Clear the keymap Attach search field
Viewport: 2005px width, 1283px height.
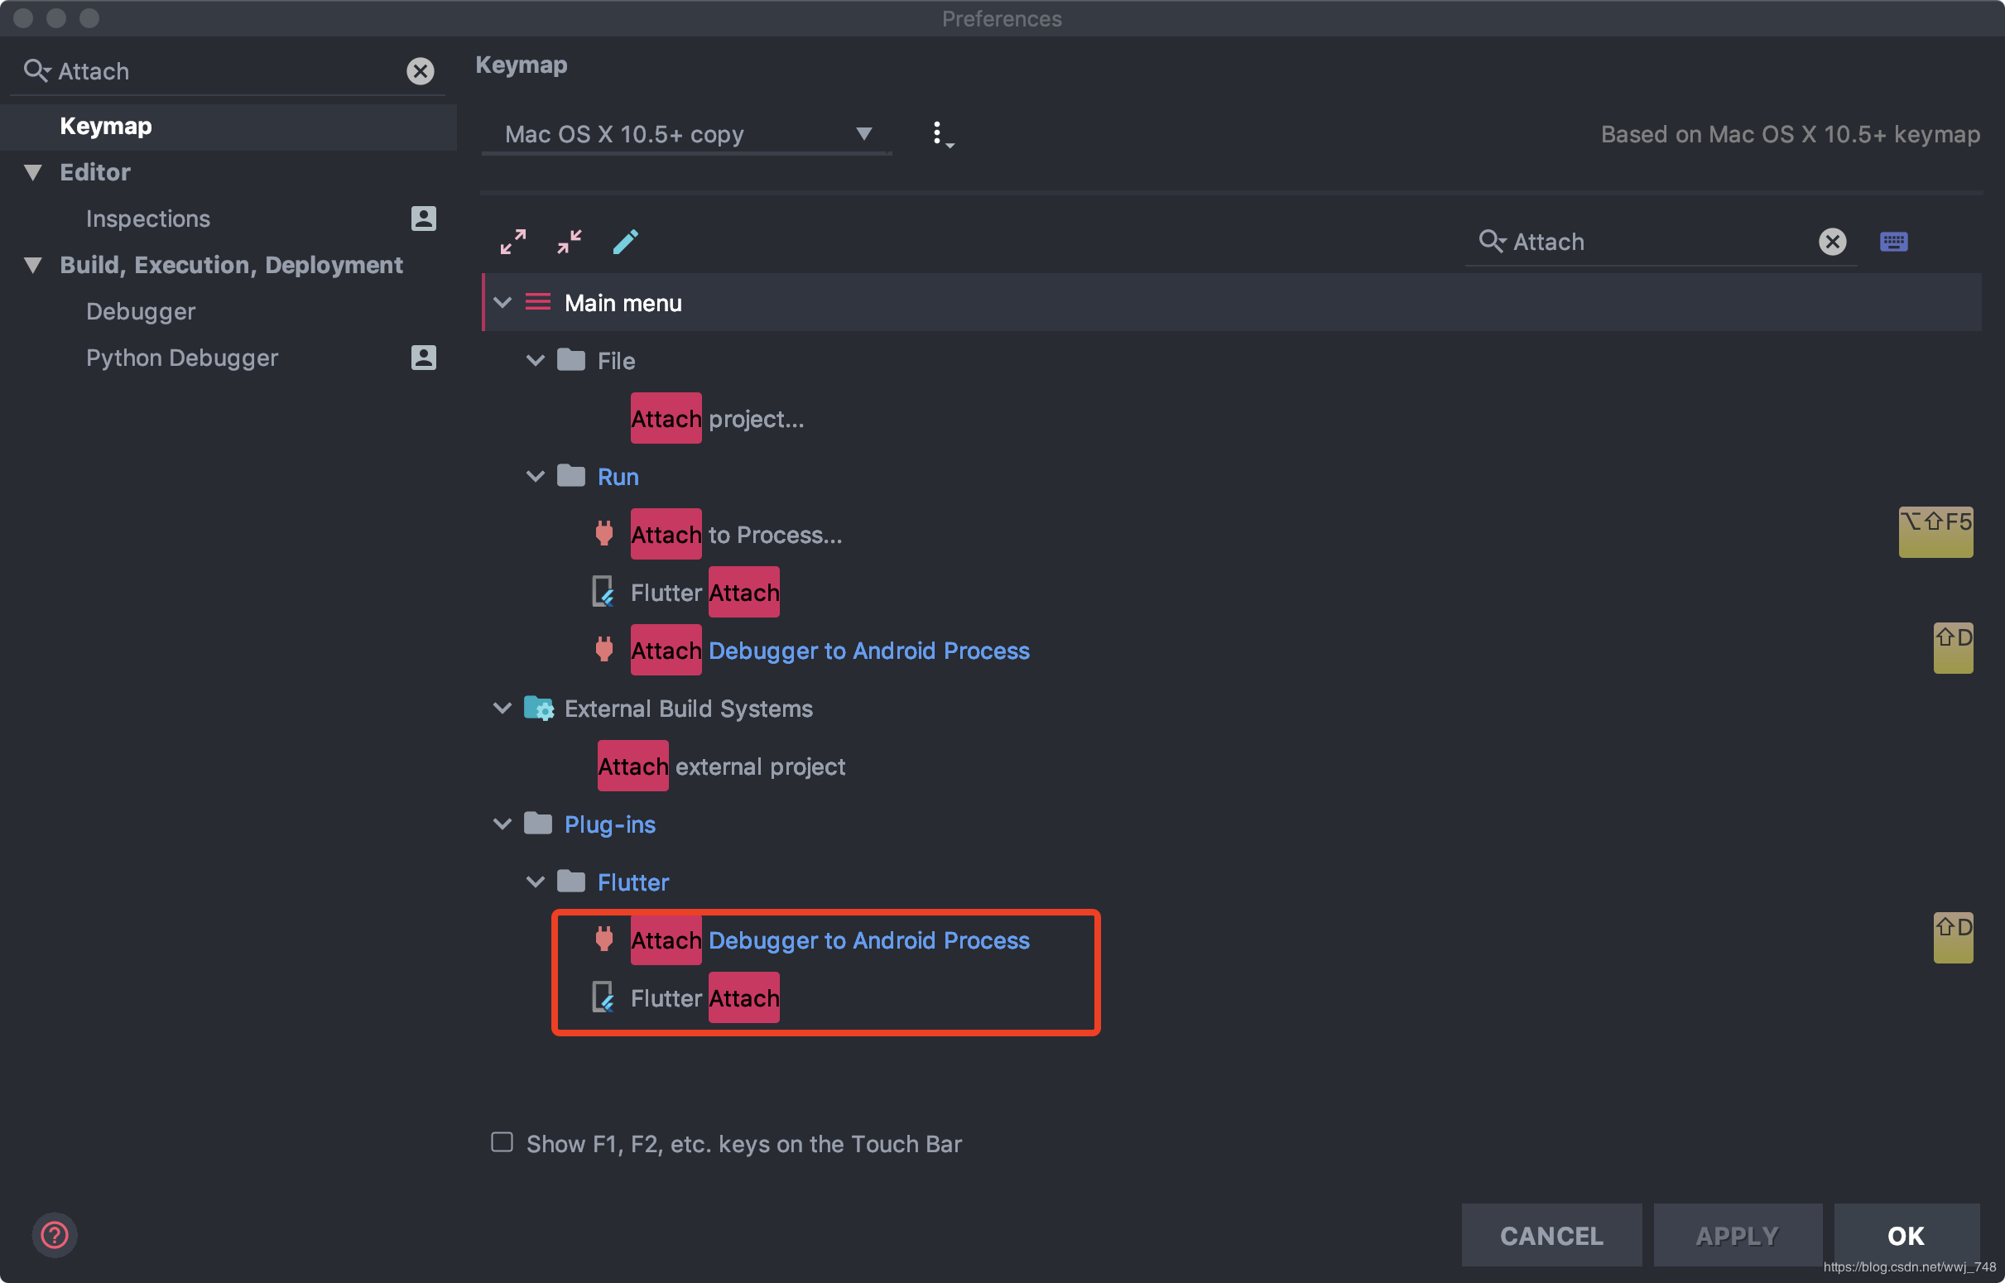[1832, 242]
